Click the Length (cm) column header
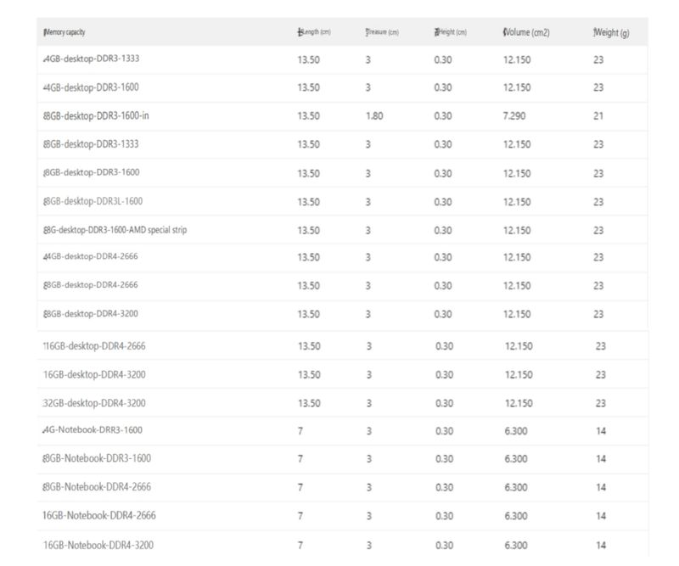Viewport: 679px width, 566px height. (314, 33)
